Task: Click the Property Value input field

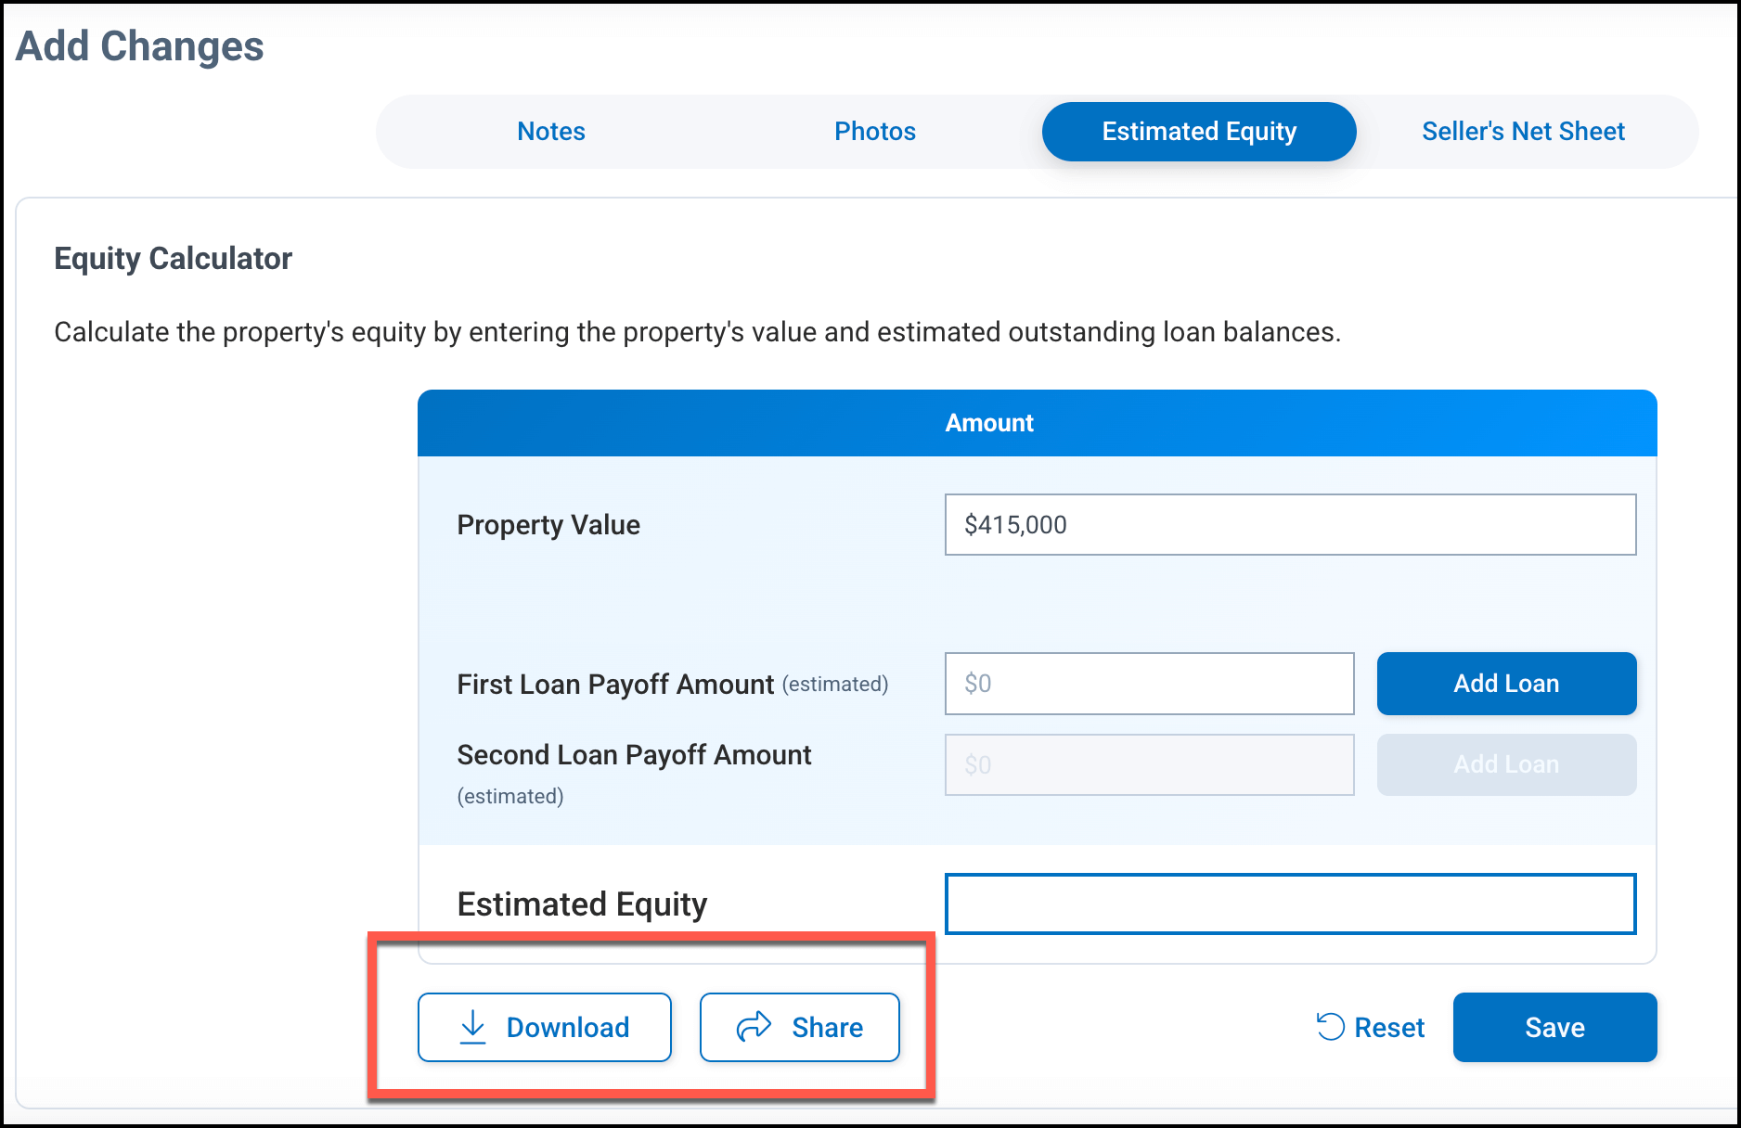Action: coord(1289,525)
